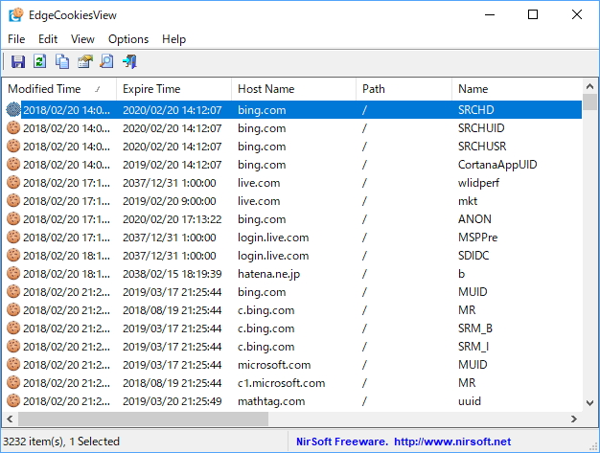The height and width of the screenshot is (453, 600).
Task: Open the File menu
Action: coord(16,39)
